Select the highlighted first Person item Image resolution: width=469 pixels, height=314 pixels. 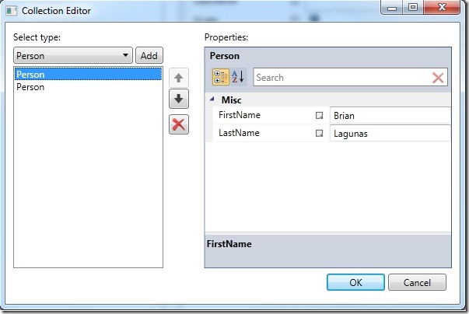(88, 74)
